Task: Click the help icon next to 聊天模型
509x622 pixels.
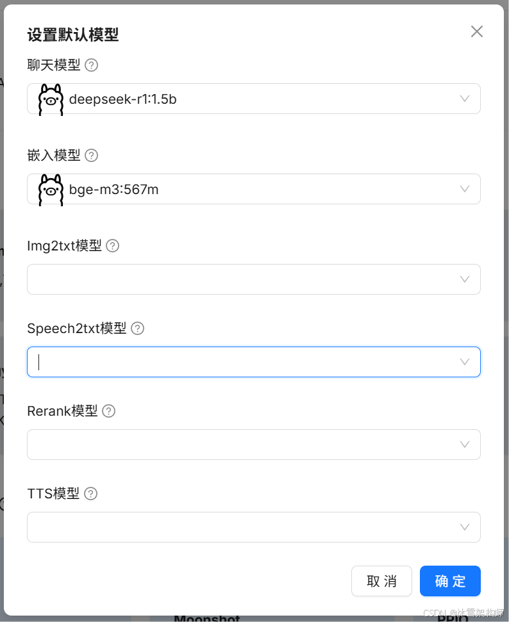Action: coord(92,65)
